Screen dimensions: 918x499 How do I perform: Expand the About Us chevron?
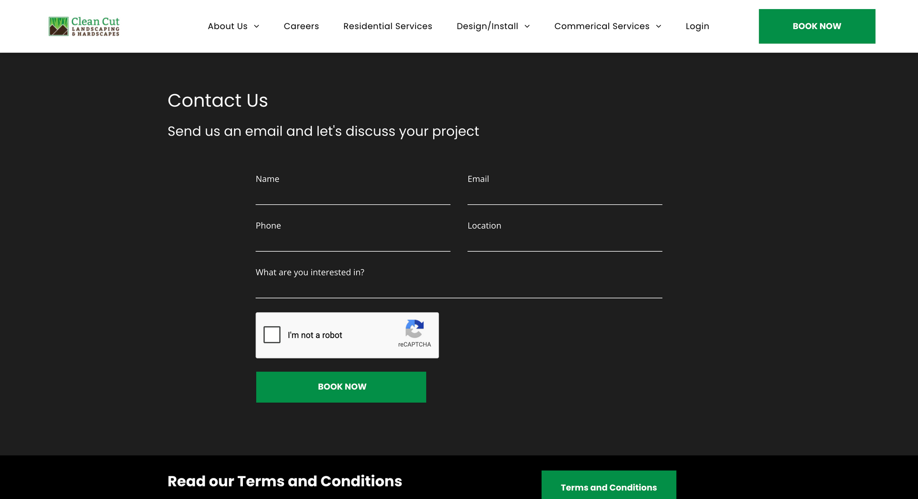(x=256, y=26)
